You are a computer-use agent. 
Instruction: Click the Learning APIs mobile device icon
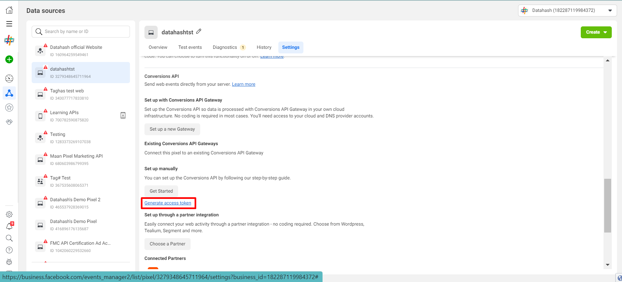coord(40,116)
